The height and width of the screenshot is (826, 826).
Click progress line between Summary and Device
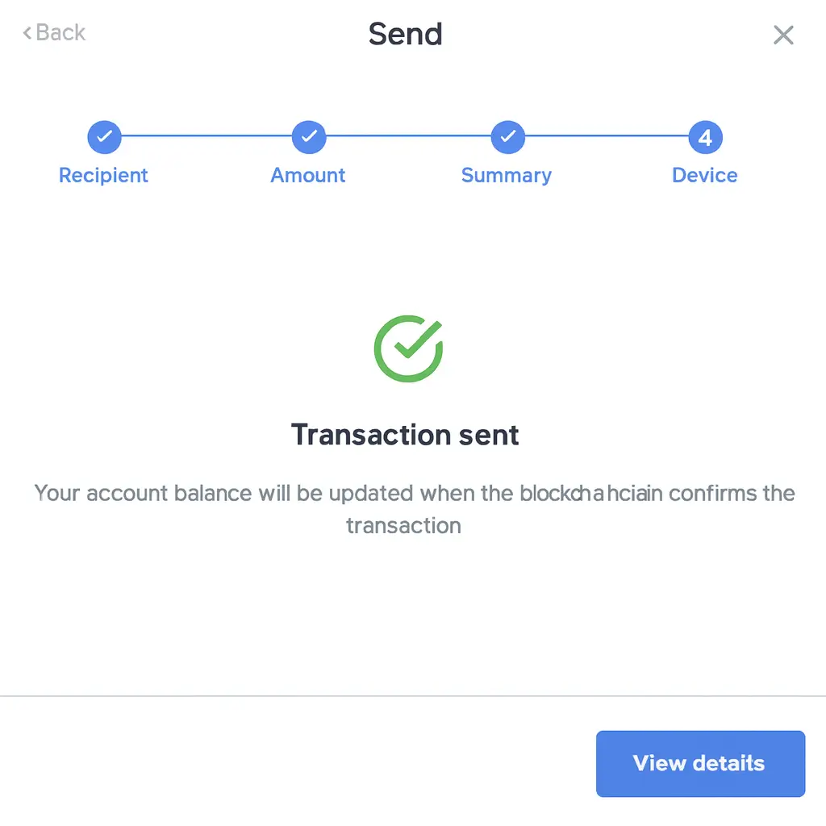coord(607,136)
